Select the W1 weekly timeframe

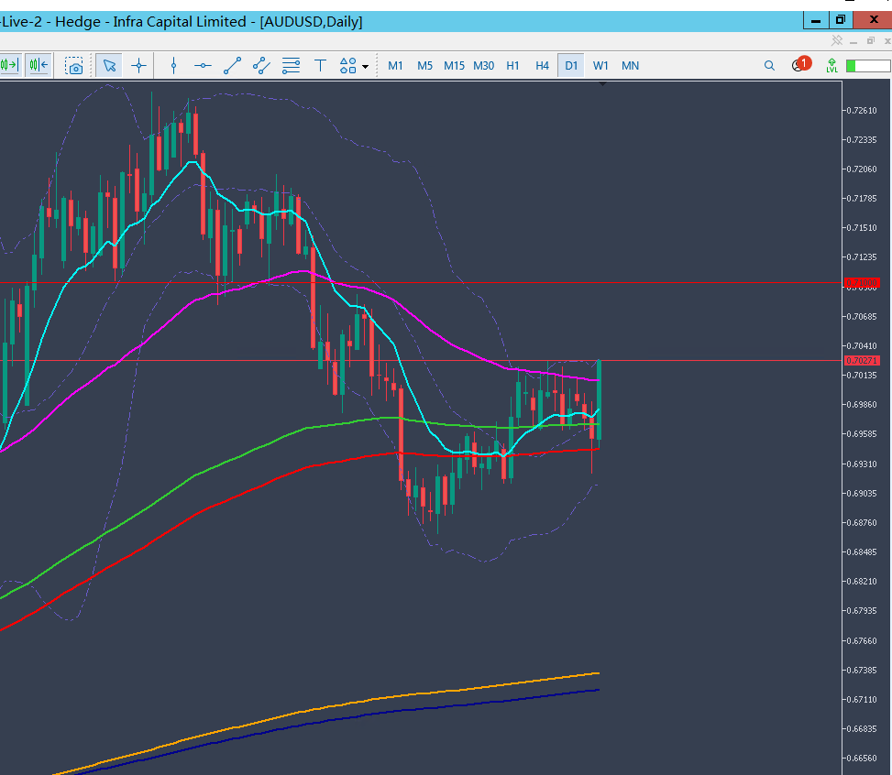click(x=600, y=66)
